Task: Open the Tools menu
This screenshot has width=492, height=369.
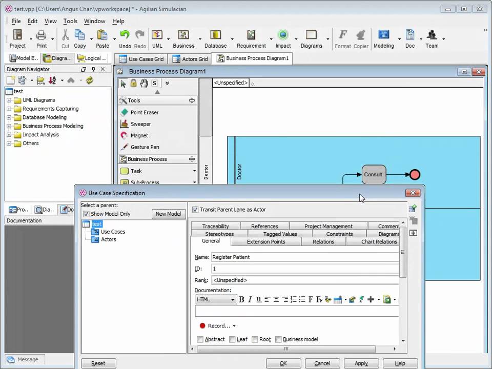Action: pyautogui.click(x=70, y=21)
